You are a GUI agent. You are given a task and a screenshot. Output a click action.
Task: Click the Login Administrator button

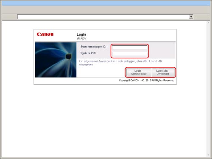139,72
